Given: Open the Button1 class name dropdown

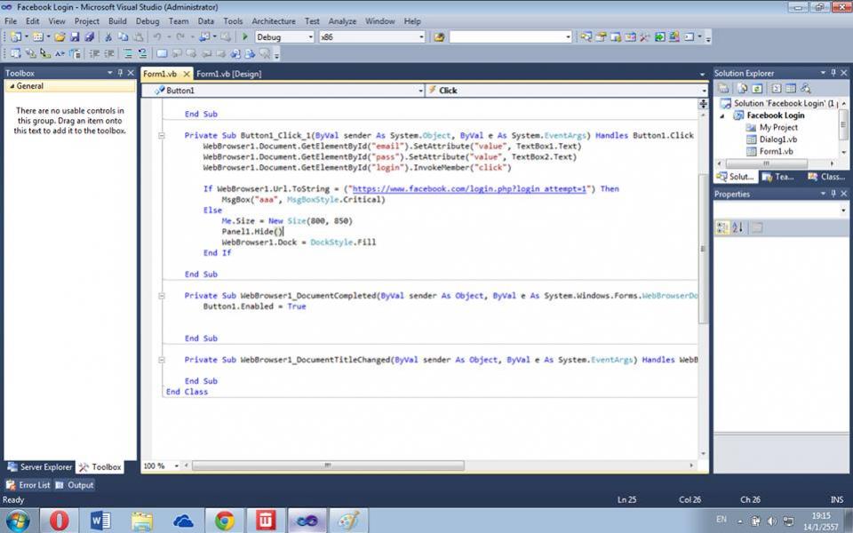Looking at the screenshot, I should [420, 91].
